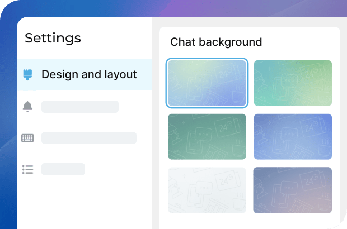347x229 pixels.
Task: Choose the selected light blue-green chat background
Action: [x=207, y=83]
